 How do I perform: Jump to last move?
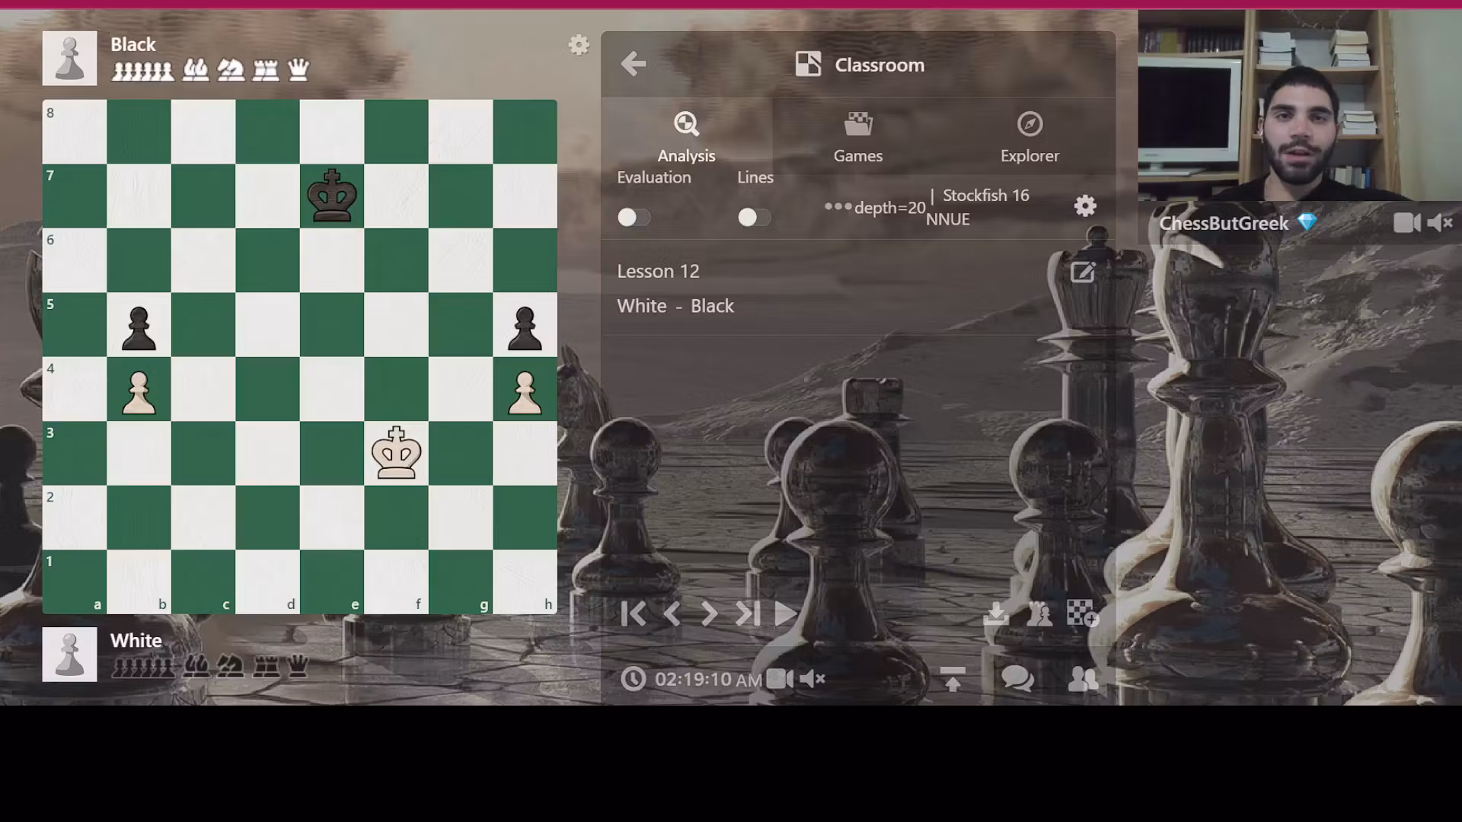click(x=747, y=614)
